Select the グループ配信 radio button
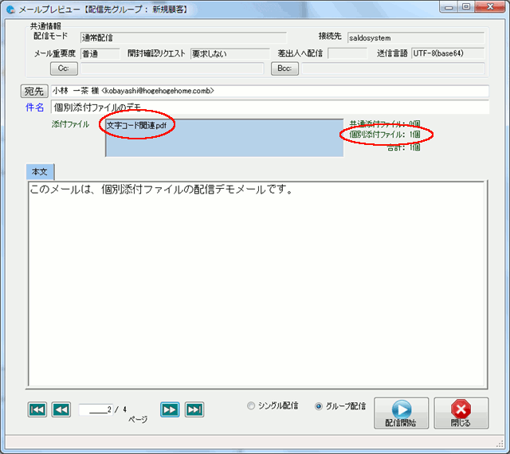 320,406
